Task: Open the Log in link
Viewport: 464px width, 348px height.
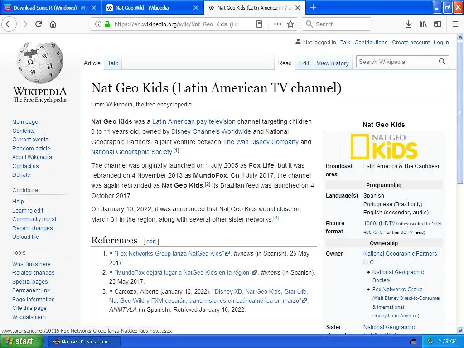Action: [441, 42]
